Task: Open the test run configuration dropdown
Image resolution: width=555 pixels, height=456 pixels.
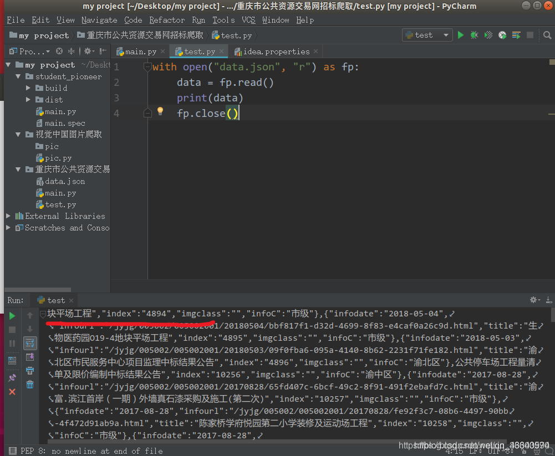Action: tap(427, 35)
